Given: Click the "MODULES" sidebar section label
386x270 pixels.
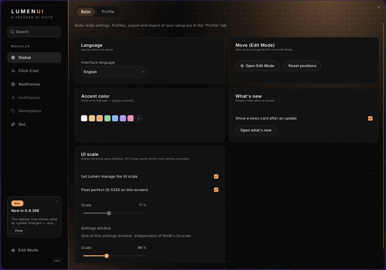Looking at the screenshot, I should [x=21, y=46].
